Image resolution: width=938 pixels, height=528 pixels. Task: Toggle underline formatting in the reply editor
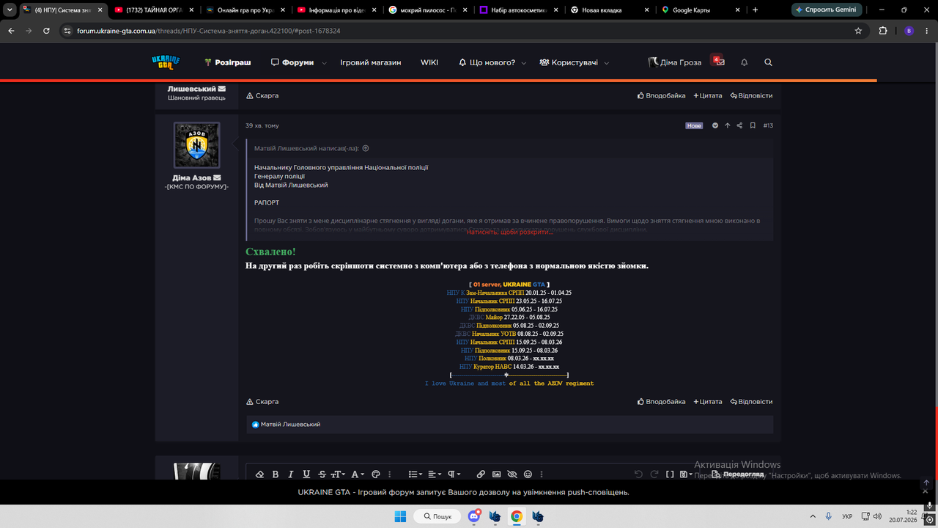[306, 474]
